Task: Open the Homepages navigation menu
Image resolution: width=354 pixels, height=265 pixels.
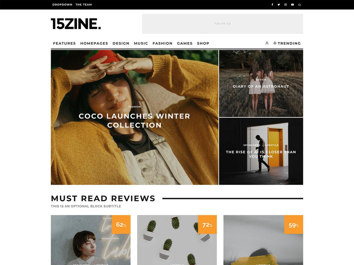Action: click(94, 43)
